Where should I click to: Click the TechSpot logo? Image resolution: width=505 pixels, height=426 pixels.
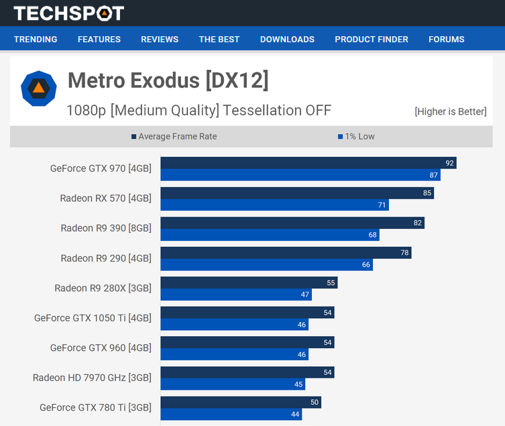tap(68, 13)
